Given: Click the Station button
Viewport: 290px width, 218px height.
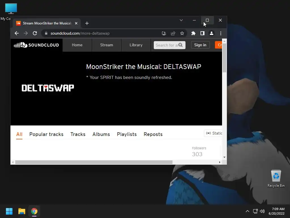Looking at the screenshot, I should pos(213,133).
